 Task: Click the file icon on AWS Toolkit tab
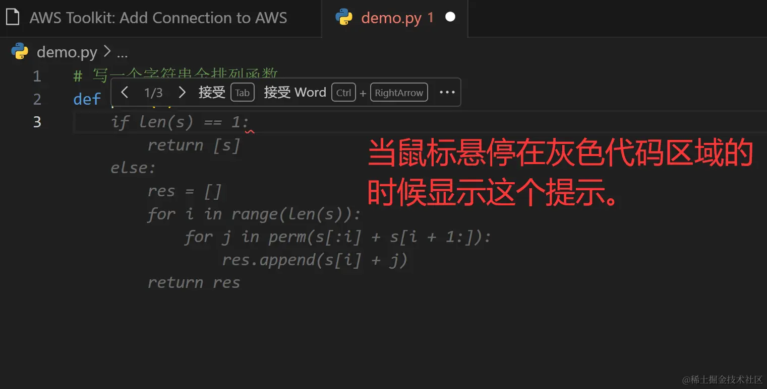pos(13,18)
